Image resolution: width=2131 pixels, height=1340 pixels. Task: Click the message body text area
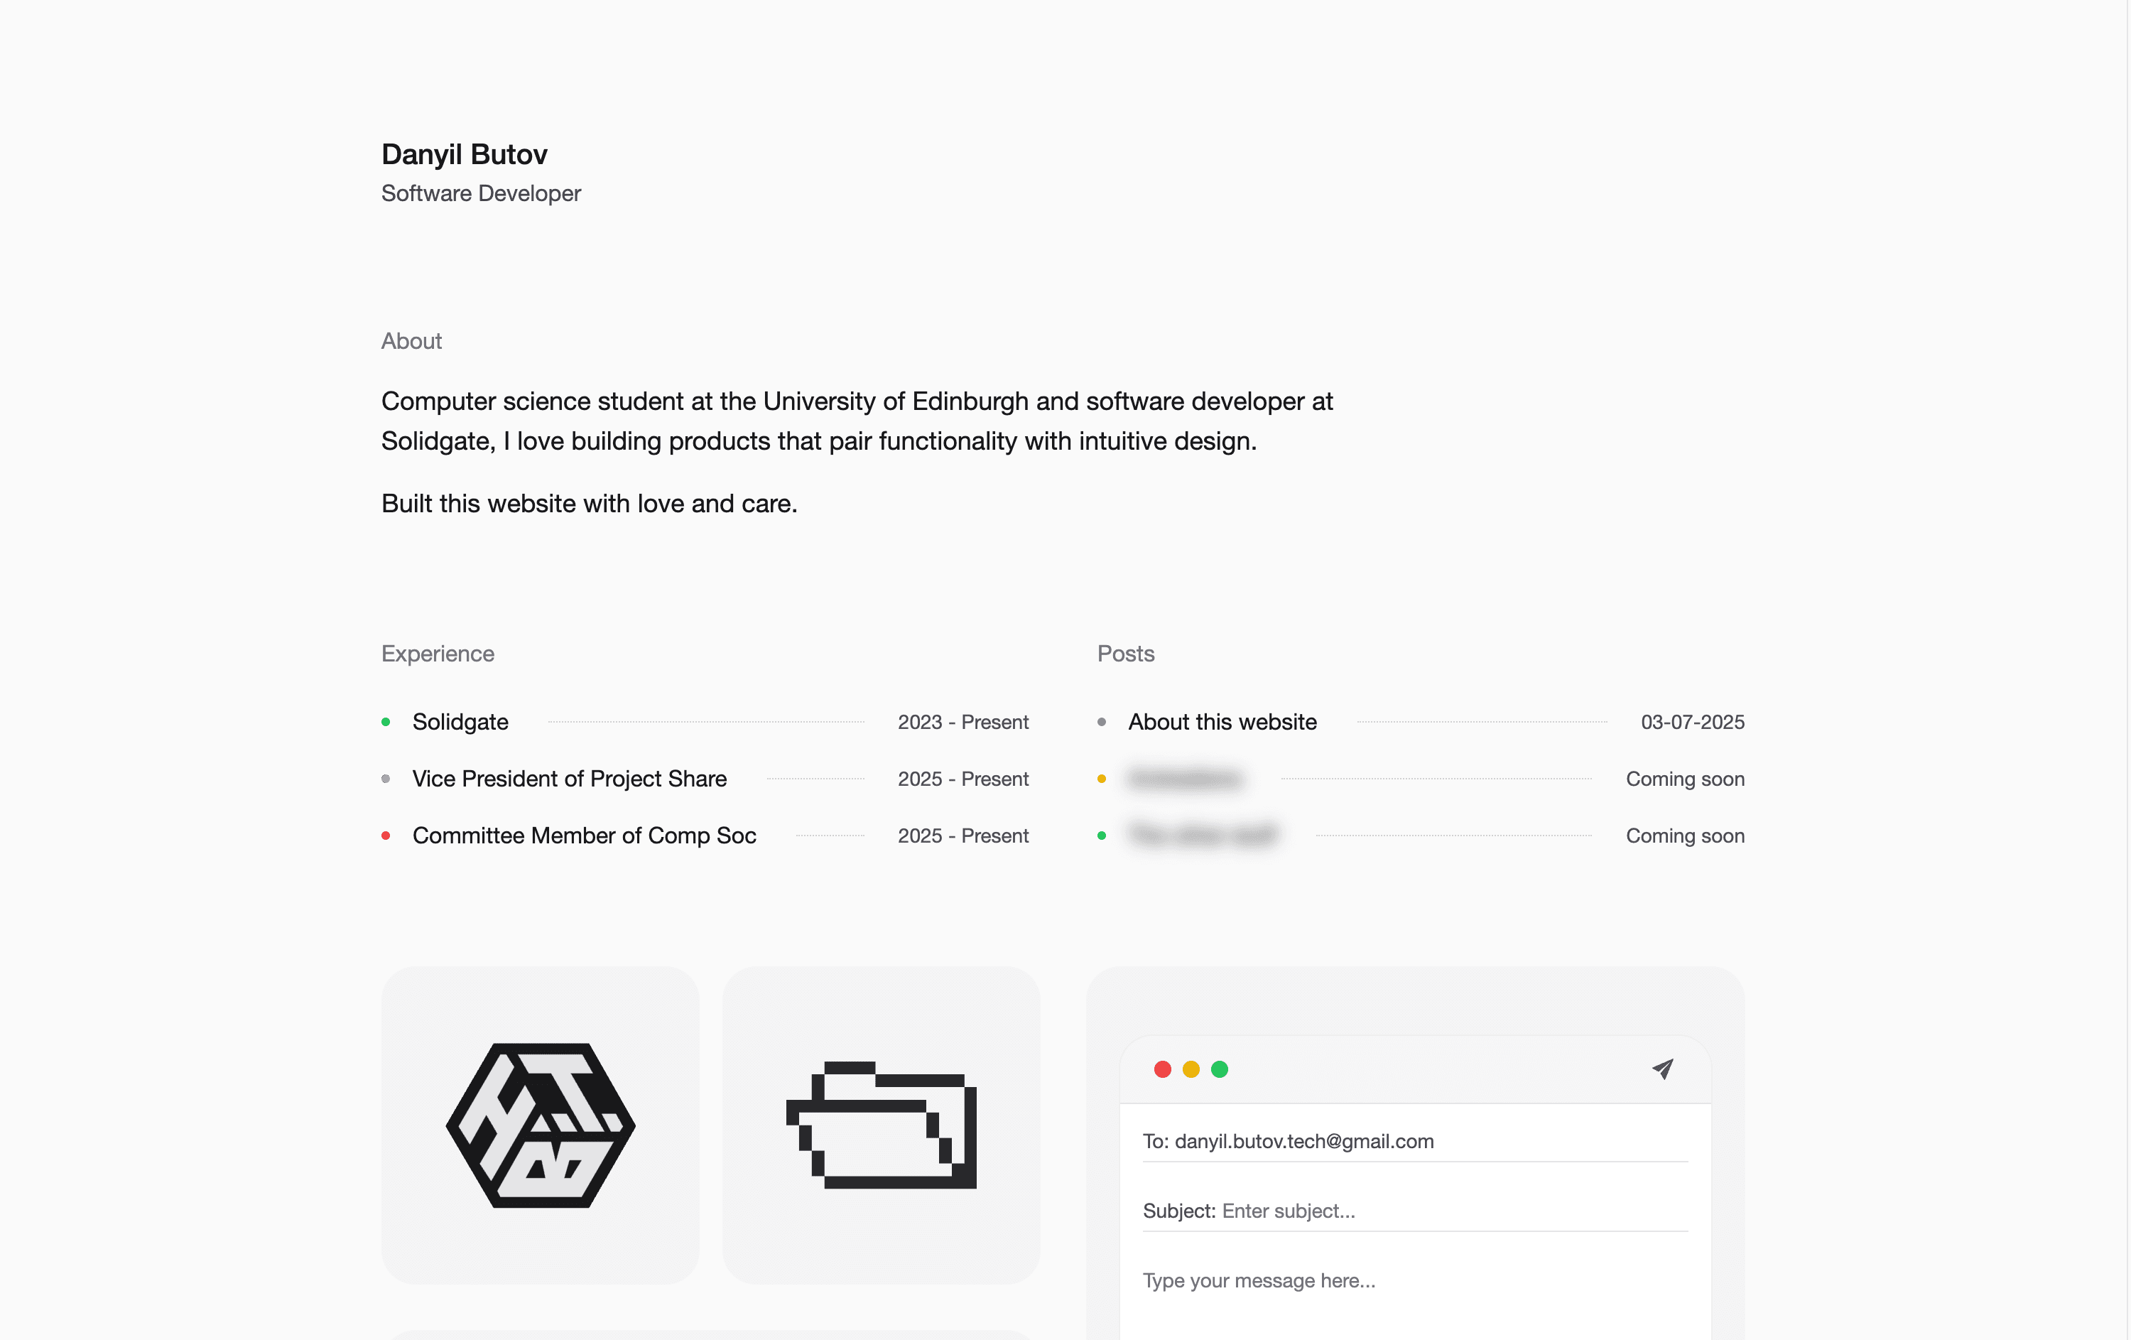1415,1301
